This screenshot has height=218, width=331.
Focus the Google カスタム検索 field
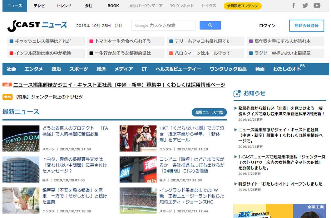163,26
